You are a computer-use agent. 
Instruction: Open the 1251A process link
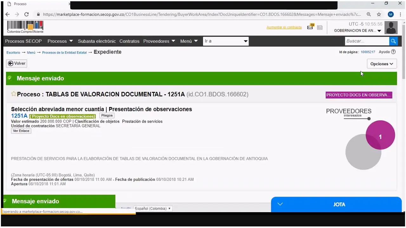click(x=19, y=116)
